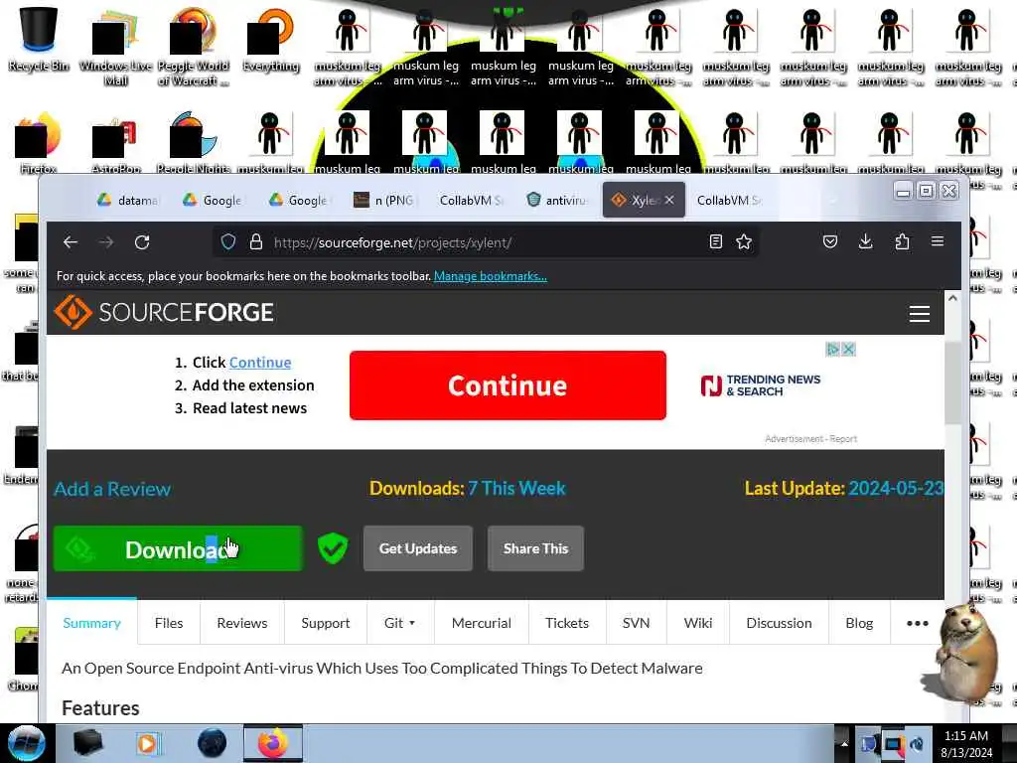Open Recycle Bin desktop icon
The width and height of the screenshot is (1017, 763).
pyautogui.click(x=39, y=39)
